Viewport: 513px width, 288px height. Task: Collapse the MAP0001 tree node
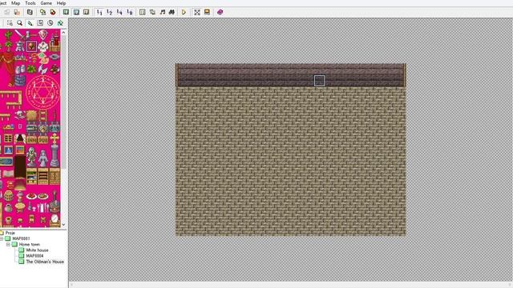point(2,238)
